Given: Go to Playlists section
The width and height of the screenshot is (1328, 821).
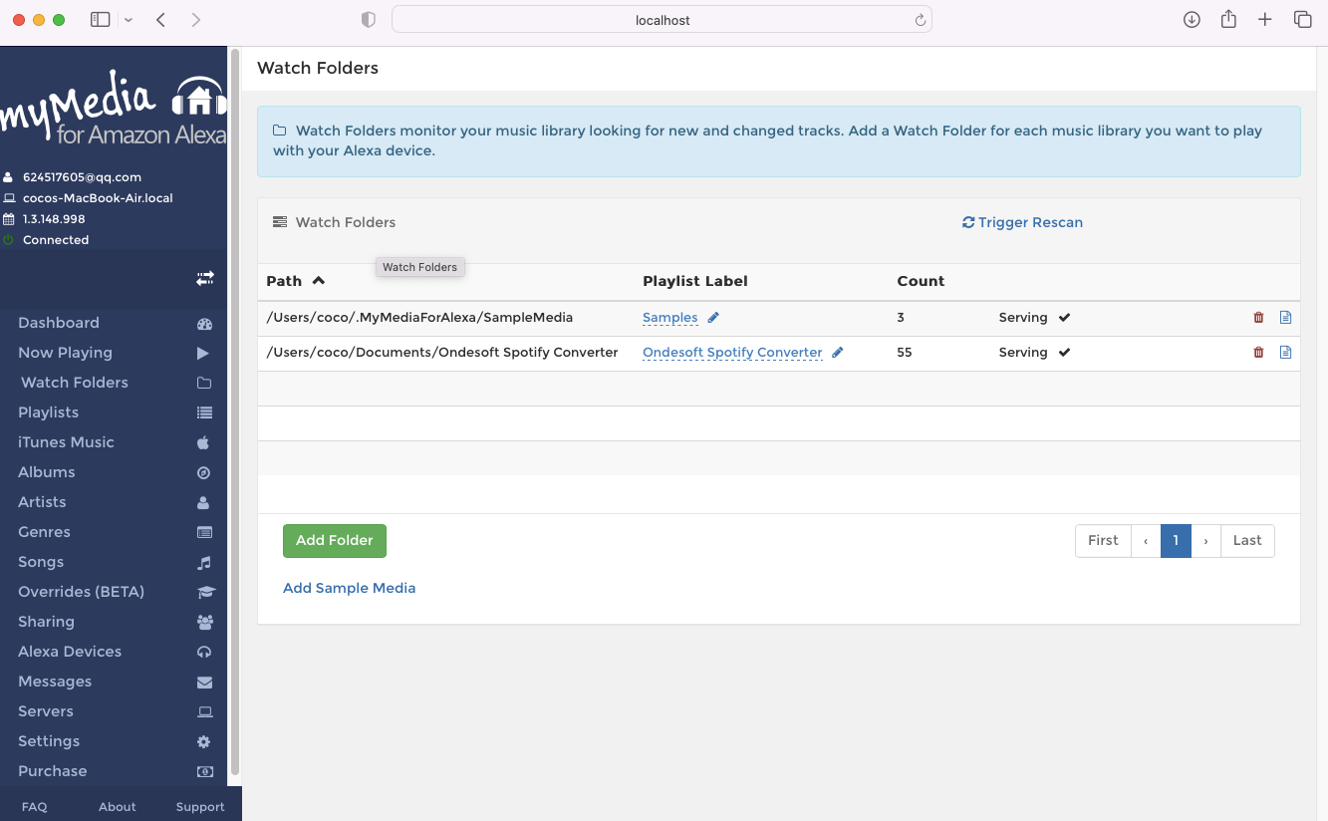Looking at the screenshot, I should pos(48,412).
